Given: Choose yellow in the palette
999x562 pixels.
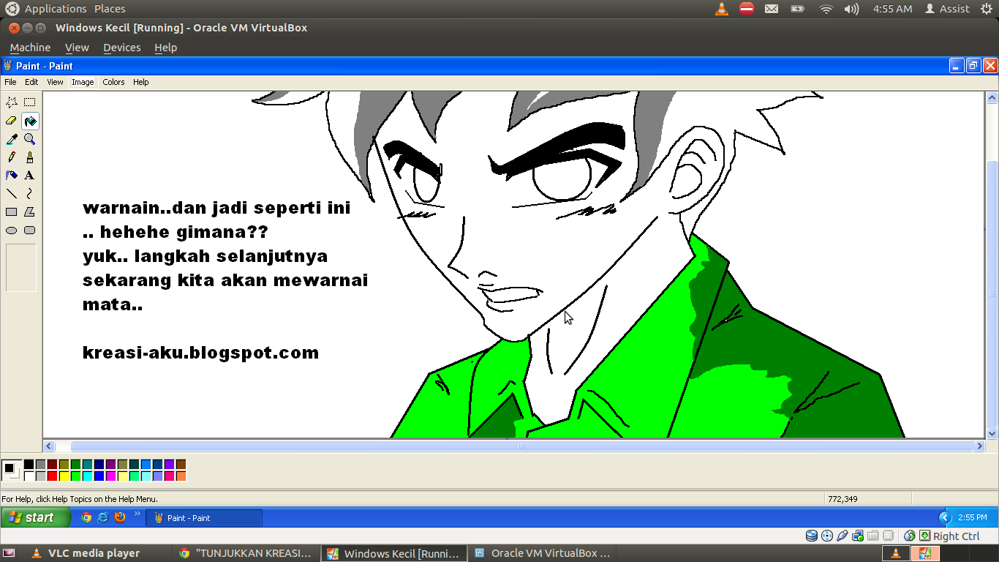Looking at the screenshot, I should click(x=64, y=476).
